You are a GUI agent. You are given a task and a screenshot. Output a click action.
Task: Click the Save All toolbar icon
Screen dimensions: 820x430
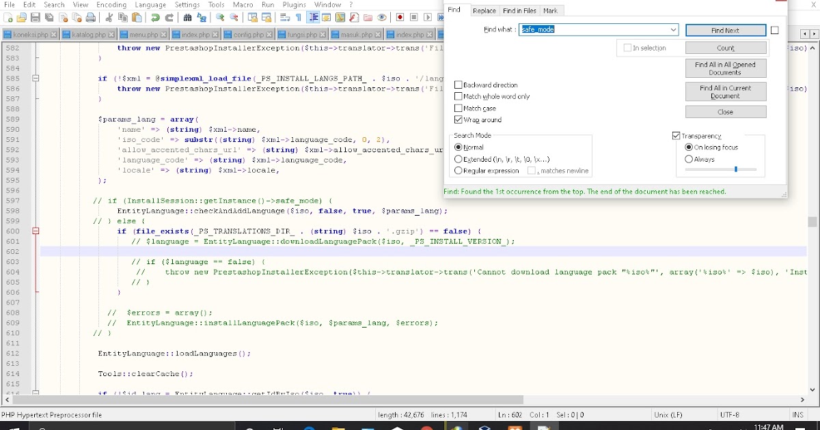(x=49, y=17)
